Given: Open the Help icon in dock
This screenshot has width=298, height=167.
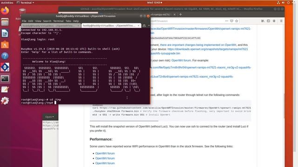Looking at the screenshot, I should point(5,56).
